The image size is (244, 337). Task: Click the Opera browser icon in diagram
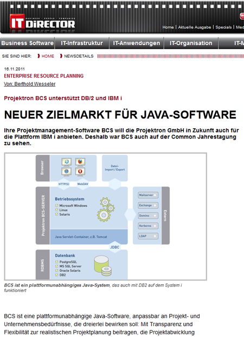(x=80, y=172)
